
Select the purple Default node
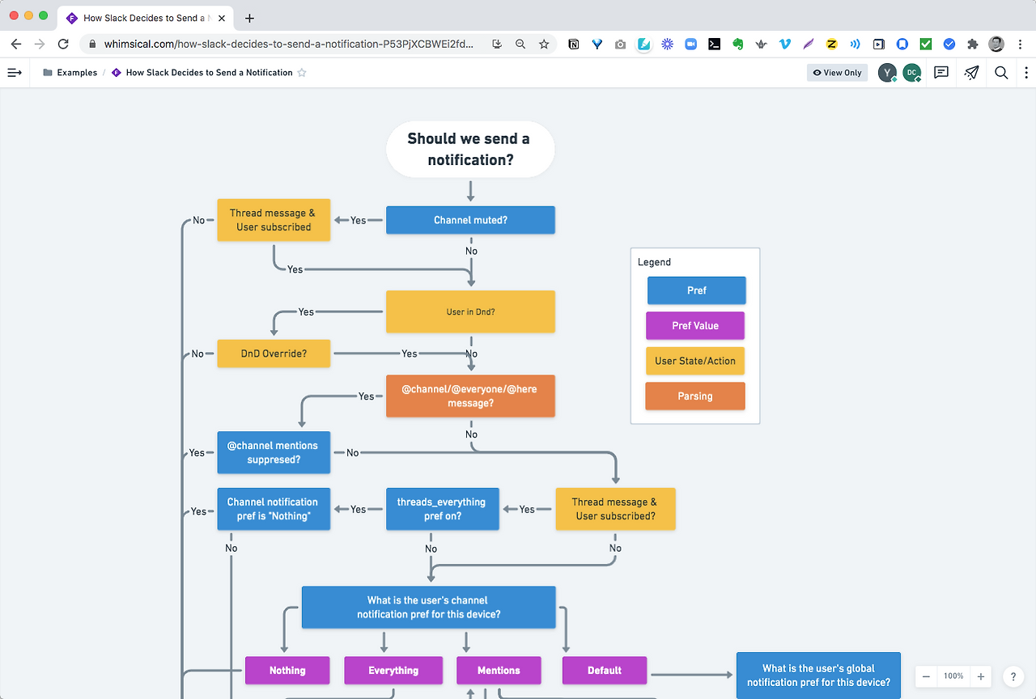click(605, 671)
